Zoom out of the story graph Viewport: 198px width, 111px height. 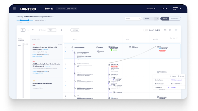[174, 38]
